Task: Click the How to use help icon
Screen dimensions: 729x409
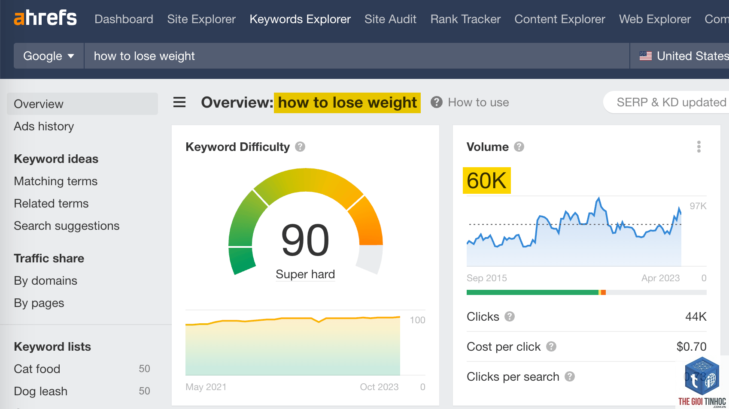Action: [x=436, y=102]
